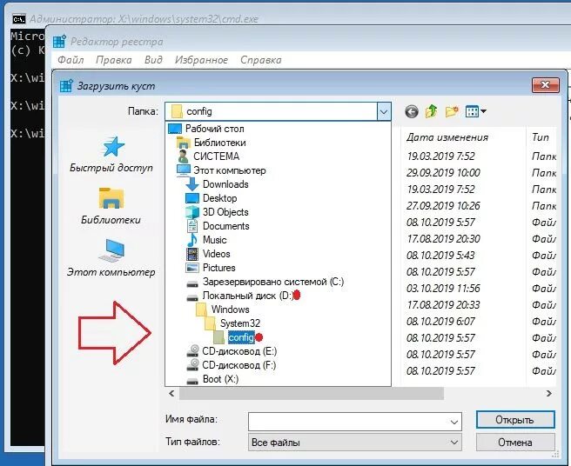571x466 pixels.
Task: Choose the Pictures folder
Action: 218,268
